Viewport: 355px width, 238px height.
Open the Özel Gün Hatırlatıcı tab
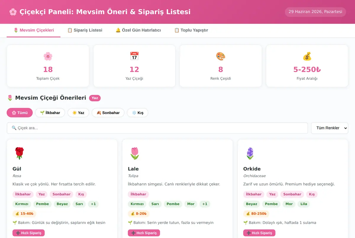point(138,30)
